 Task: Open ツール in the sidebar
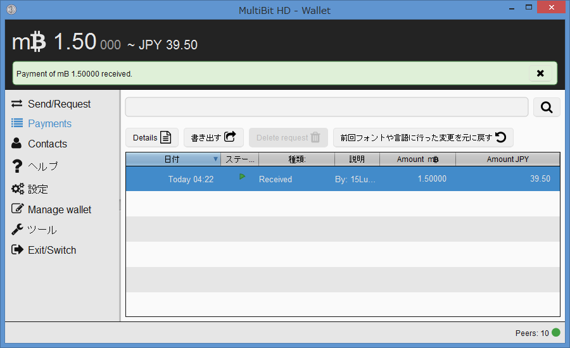[x=34, y=230]
